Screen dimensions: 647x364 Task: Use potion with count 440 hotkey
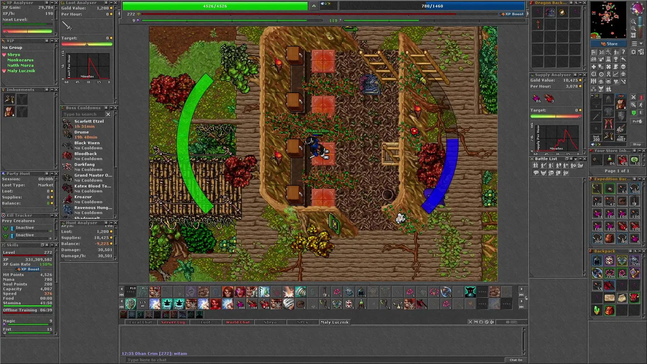tap(241, 304)
